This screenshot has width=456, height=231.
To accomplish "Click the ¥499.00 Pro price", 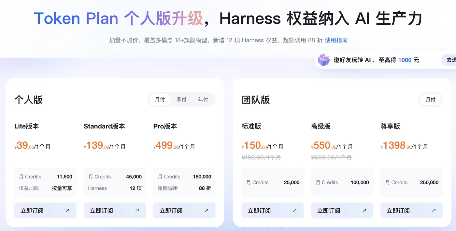I will point(166,145).
